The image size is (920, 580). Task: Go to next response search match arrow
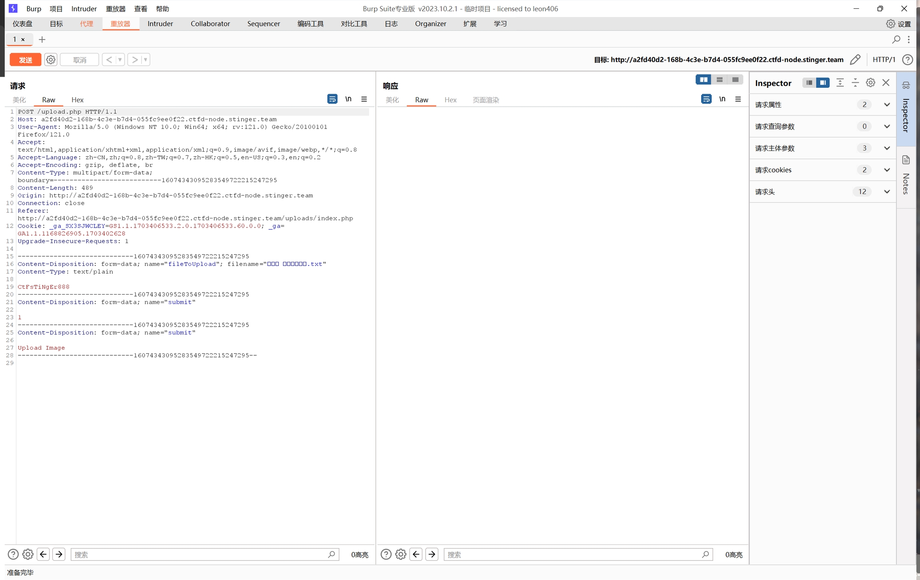pos(432,554)
